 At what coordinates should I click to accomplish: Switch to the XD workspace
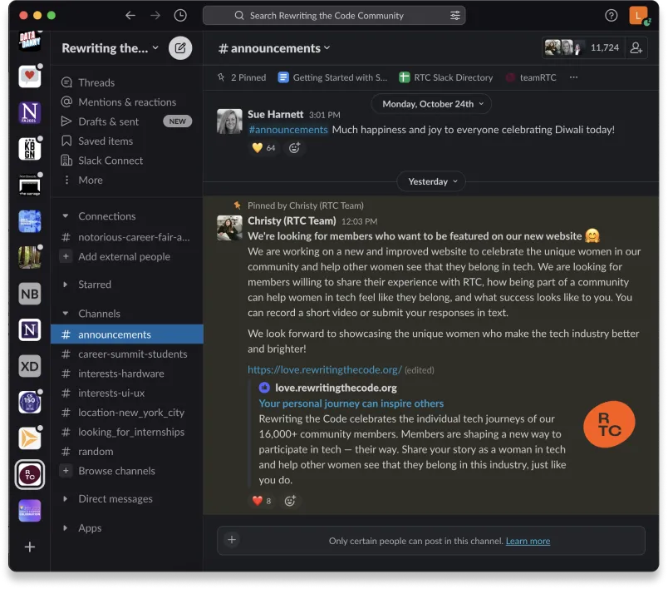click(30, 366)
